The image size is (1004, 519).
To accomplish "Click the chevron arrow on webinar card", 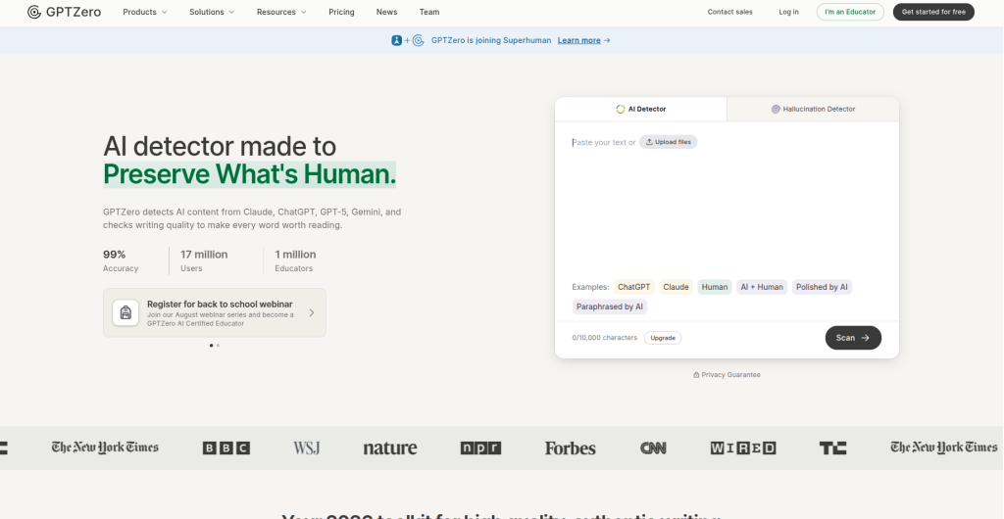I will (312, 312).
